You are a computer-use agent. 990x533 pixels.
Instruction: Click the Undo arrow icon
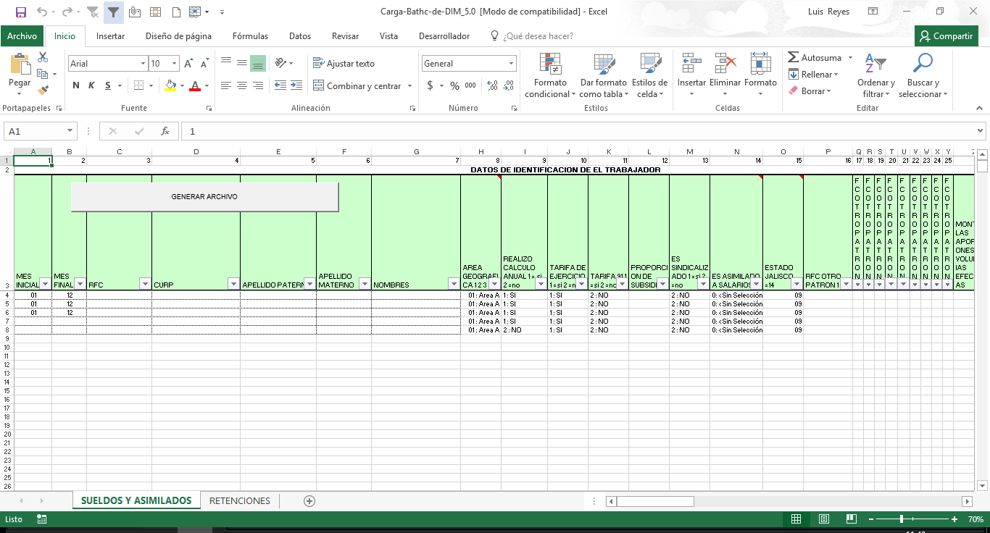coord(42,12)
